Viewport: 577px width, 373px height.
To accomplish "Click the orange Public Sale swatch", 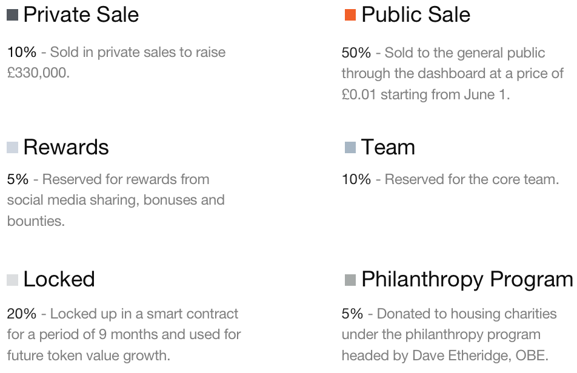I will point(350,15).
